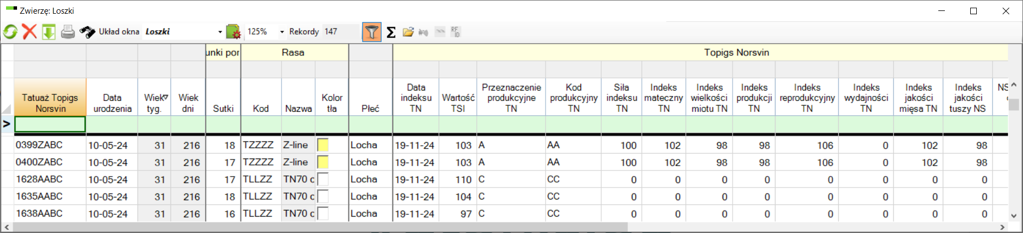Click the Płeć column header
This screenshot has height=233, width=1023.
371,97
